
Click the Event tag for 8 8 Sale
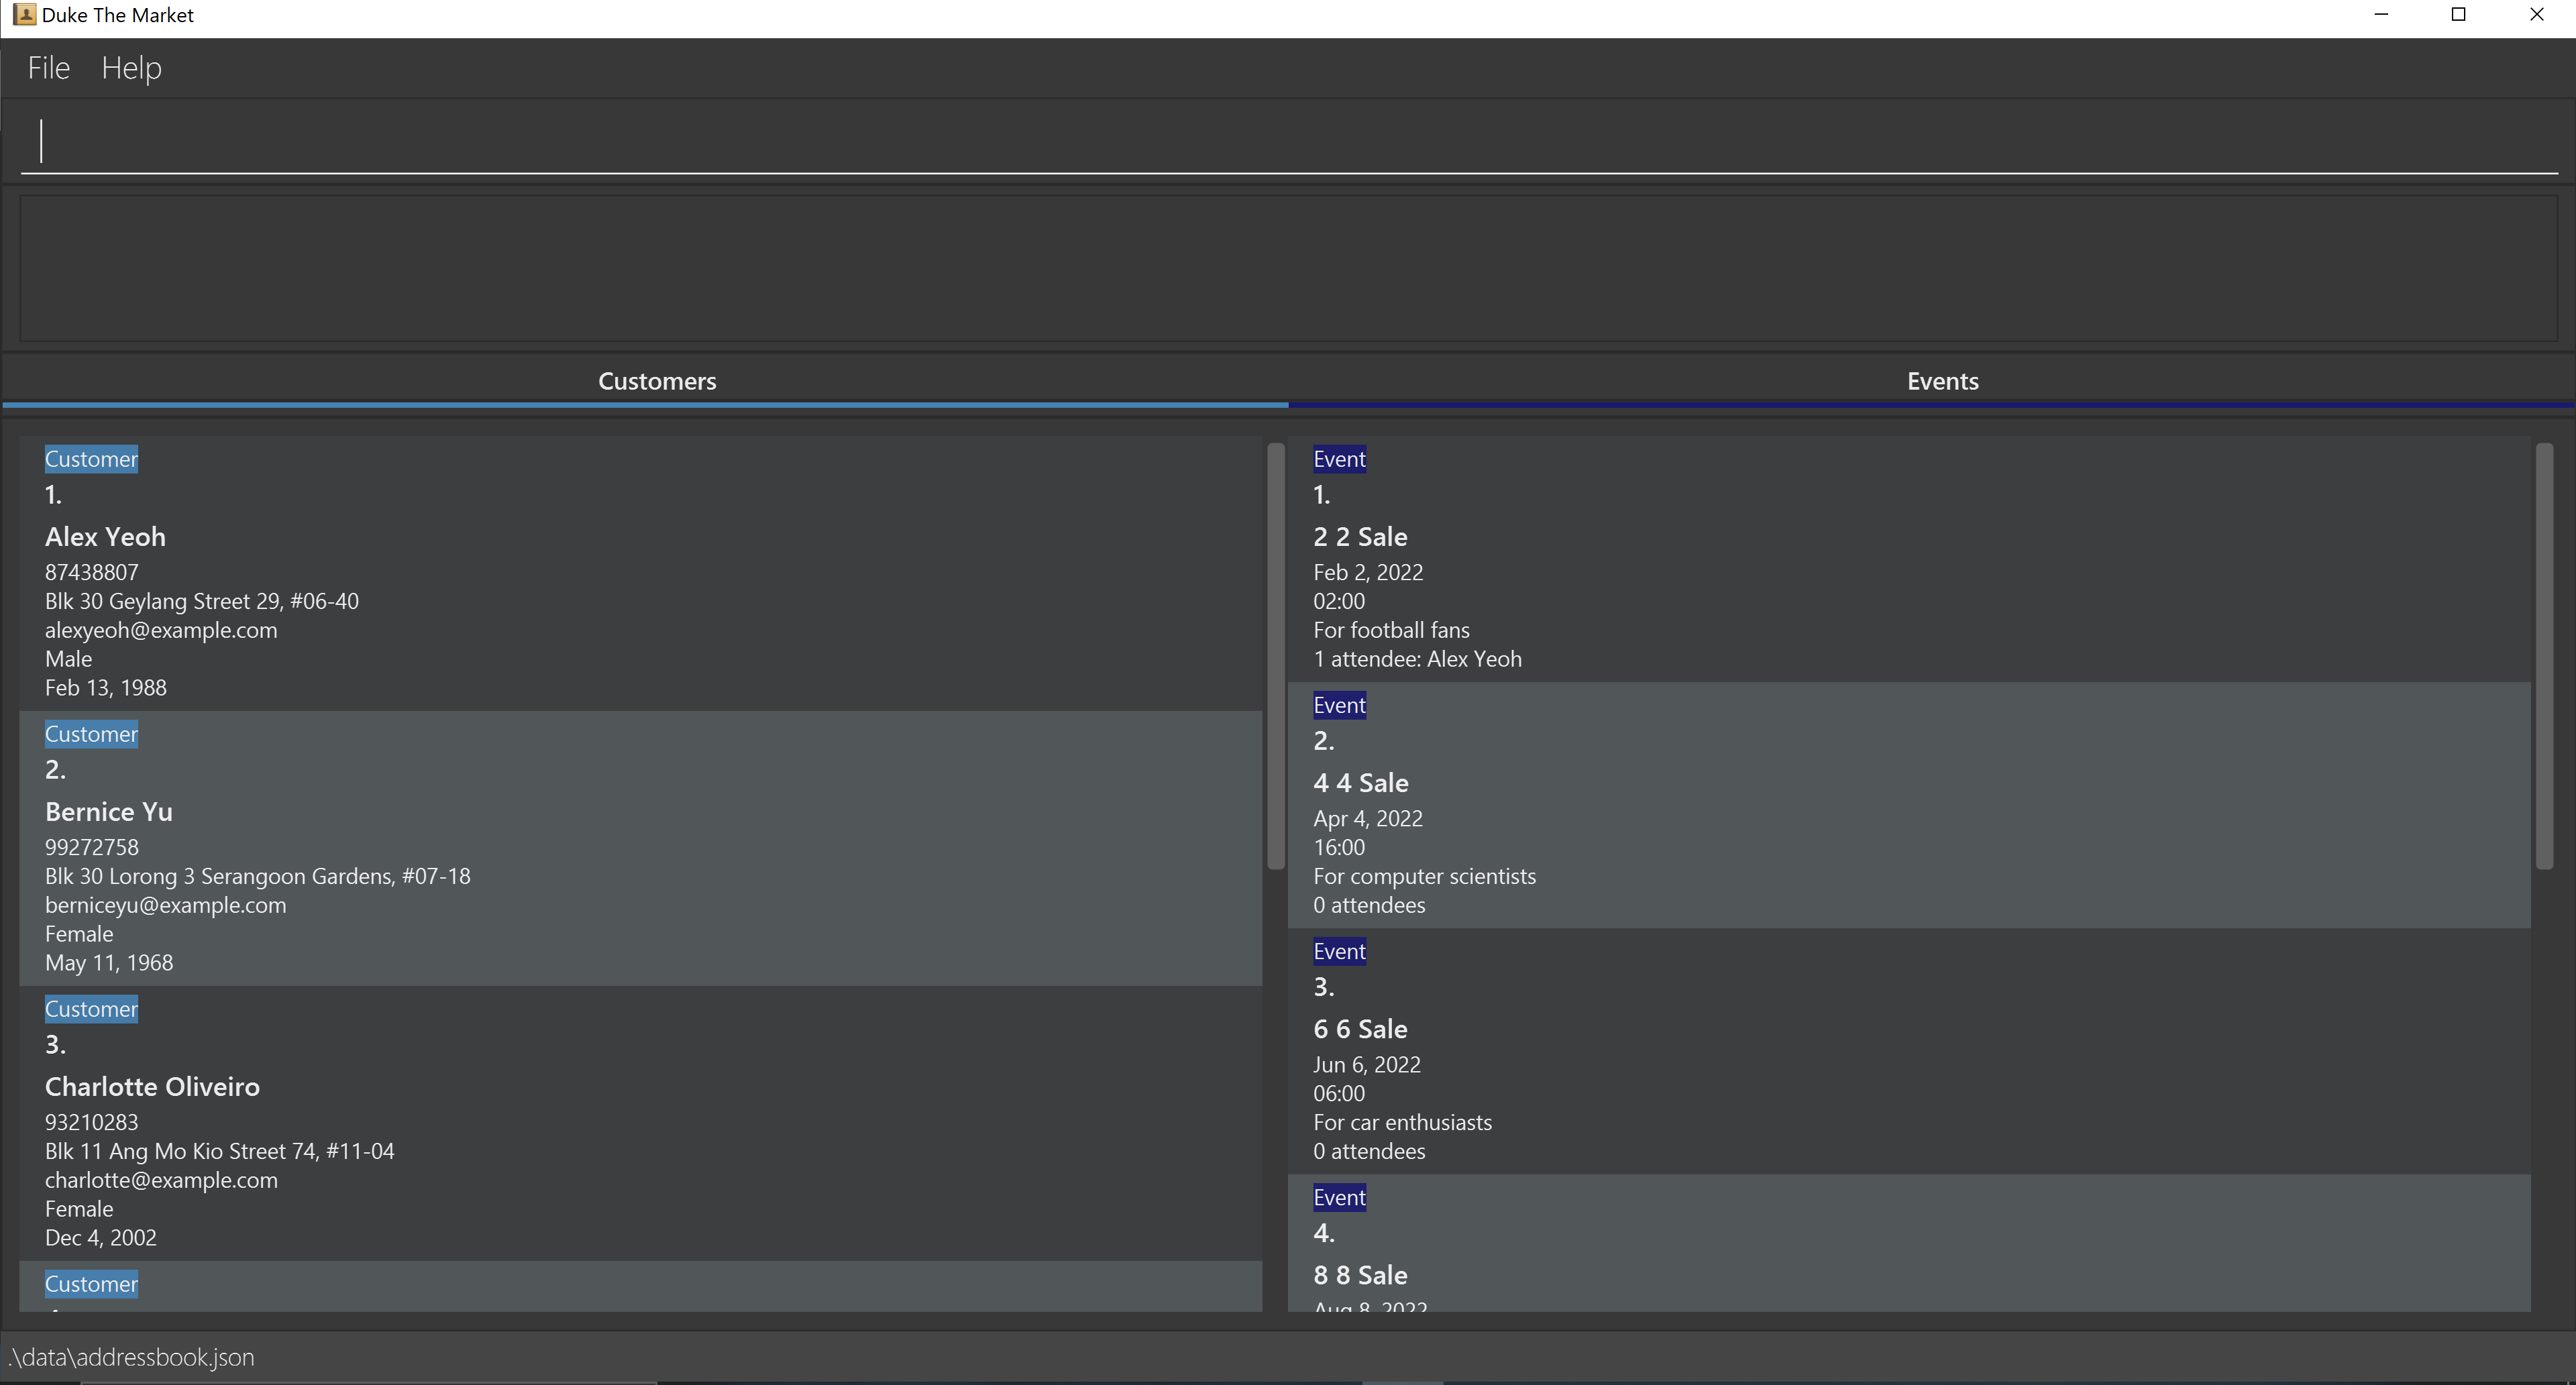point(1339,1197)
